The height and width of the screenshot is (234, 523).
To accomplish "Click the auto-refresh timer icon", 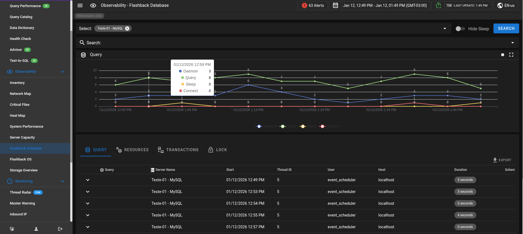I will 438,5.
